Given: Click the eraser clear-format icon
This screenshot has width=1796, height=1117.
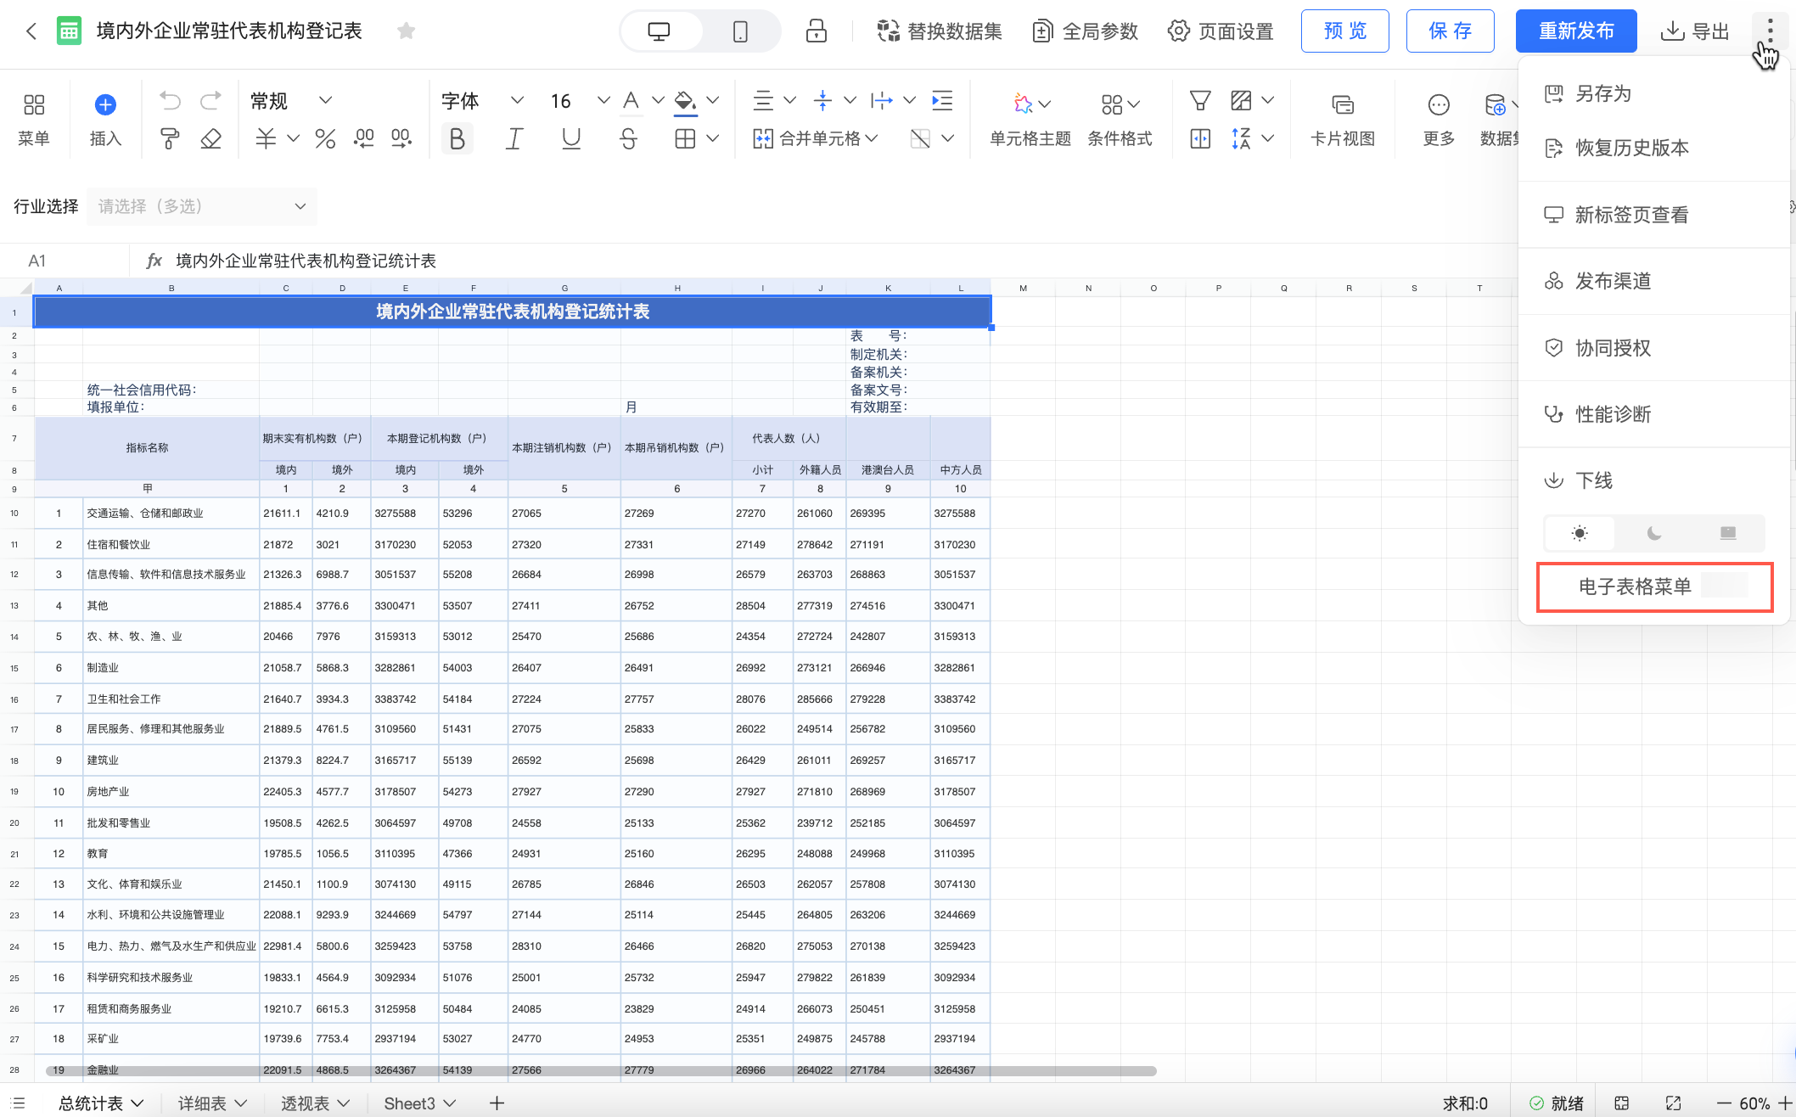Looking at the screenshot, I should tap(210, 138).
